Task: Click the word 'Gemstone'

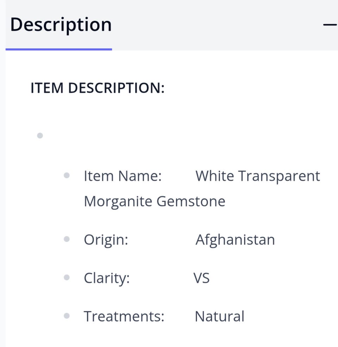Action: point(191,202)
